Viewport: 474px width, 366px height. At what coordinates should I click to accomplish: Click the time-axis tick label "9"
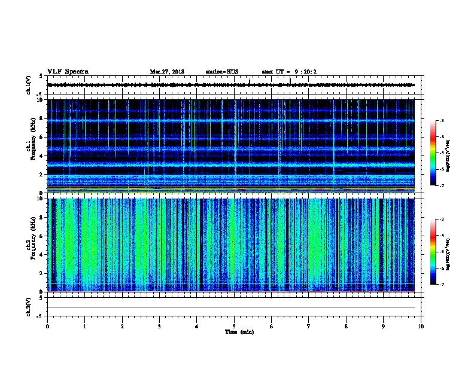tap(383, 327)
